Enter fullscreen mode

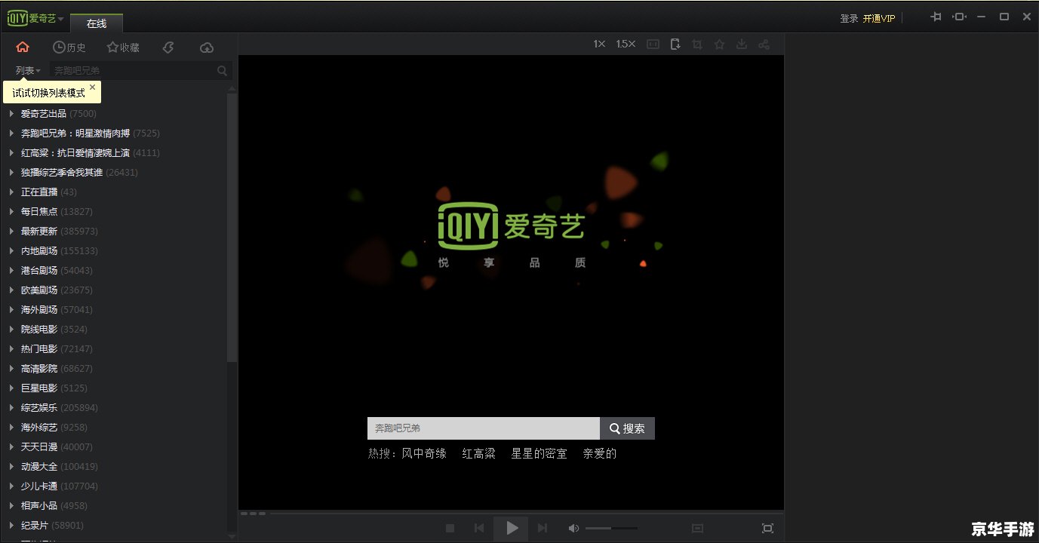767,529
